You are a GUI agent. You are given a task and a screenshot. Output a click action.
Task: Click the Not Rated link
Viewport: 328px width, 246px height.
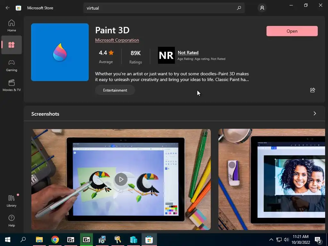188,53
